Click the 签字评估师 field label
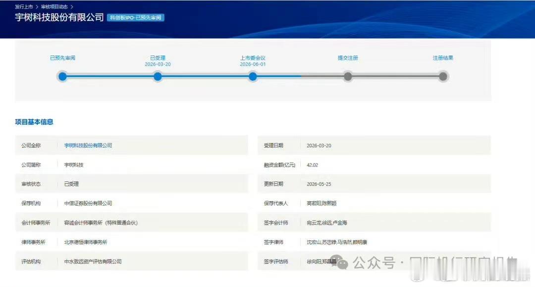 point(276,262)
